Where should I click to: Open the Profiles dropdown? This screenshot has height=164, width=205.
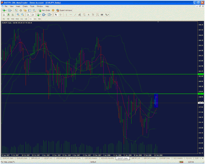point(10,10)
